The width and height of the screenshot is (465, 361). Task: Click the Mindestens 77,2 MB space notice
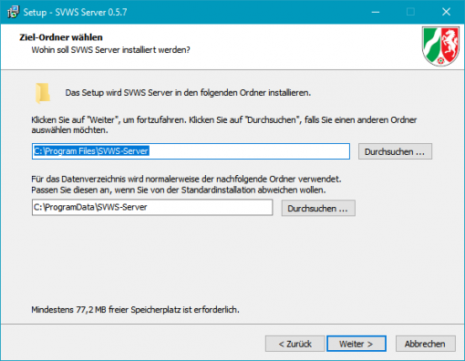[x=135, y=310]
